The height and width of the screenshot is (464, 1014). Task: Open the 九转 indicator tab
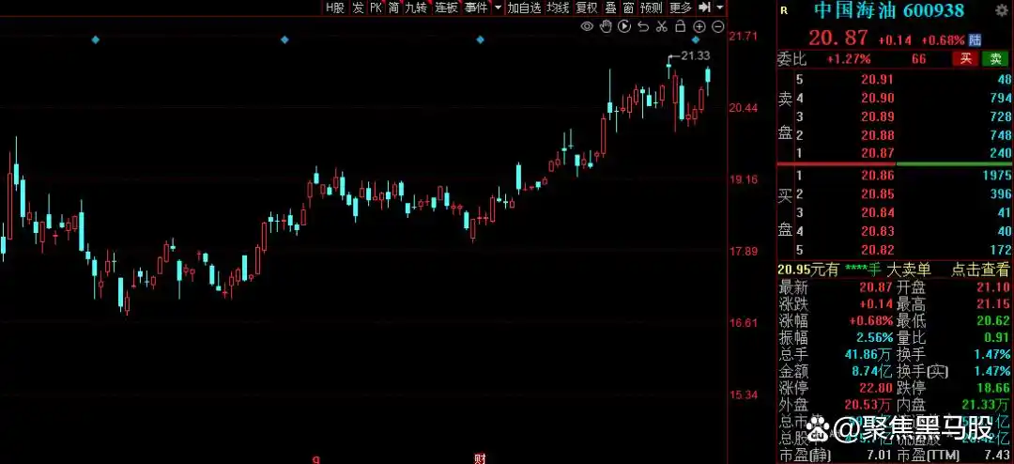416,8
